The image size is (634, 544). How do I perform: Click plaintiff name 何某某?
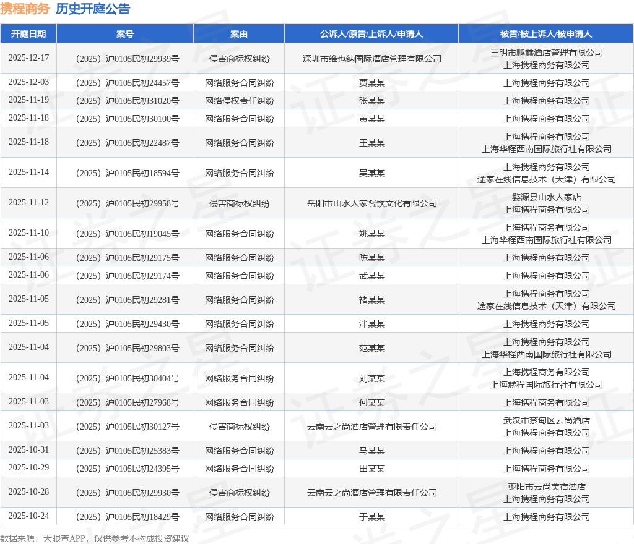point(372,403)
